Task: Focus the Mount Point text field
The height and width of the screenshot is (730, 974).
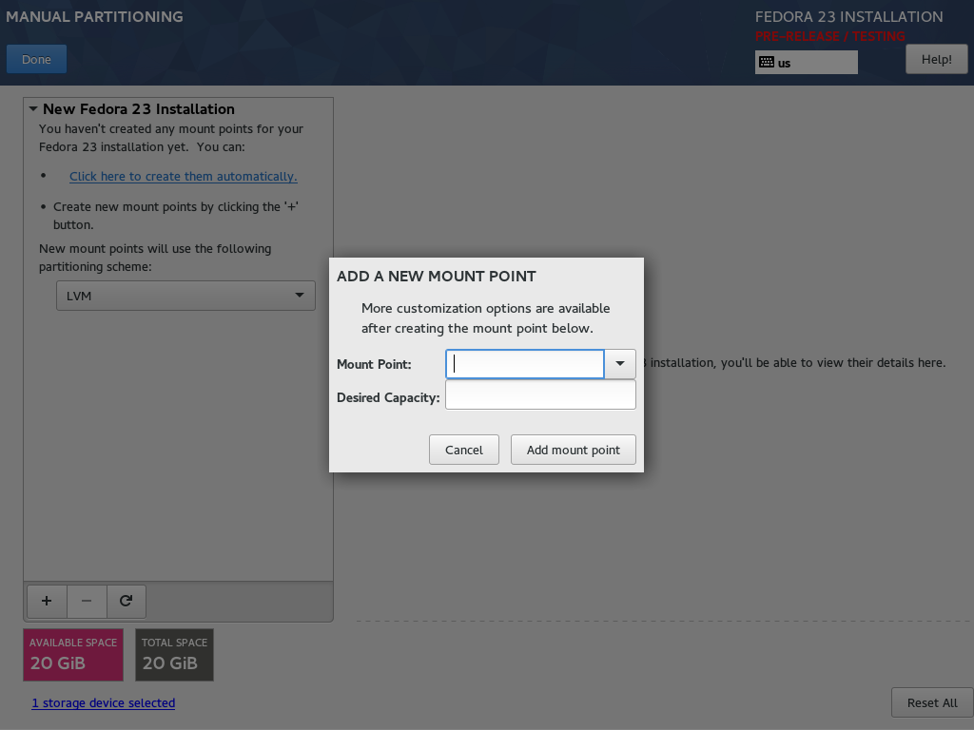Action: coord(525,364)
